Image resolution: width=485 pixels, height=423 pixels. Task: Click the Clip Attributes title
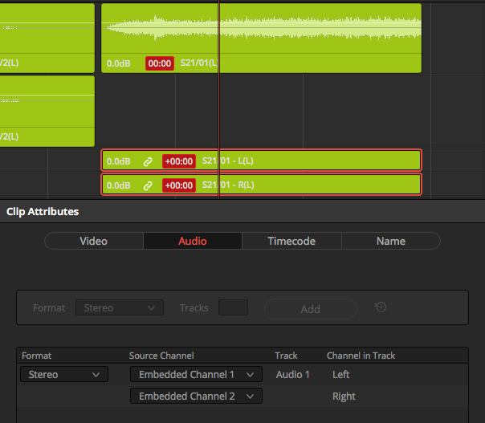pyautogui.click(x=43, y=212)
